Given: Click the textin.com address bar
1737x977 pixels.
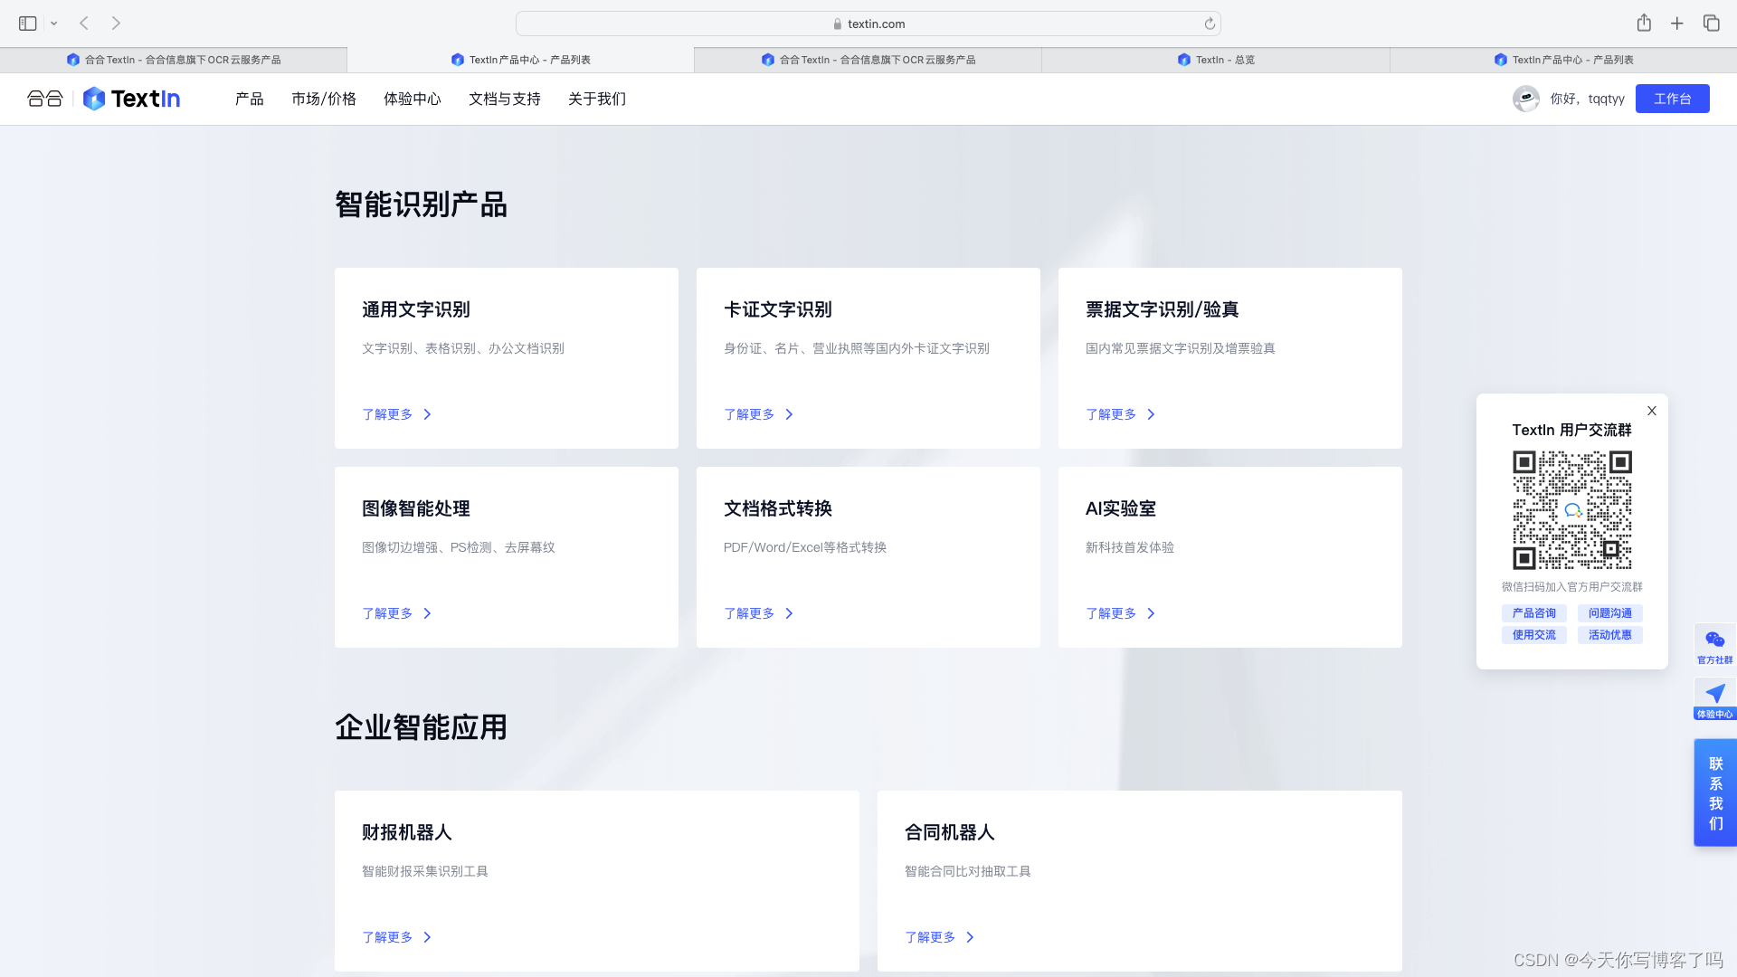Looking at the screenshot, I should pos(868,24).
